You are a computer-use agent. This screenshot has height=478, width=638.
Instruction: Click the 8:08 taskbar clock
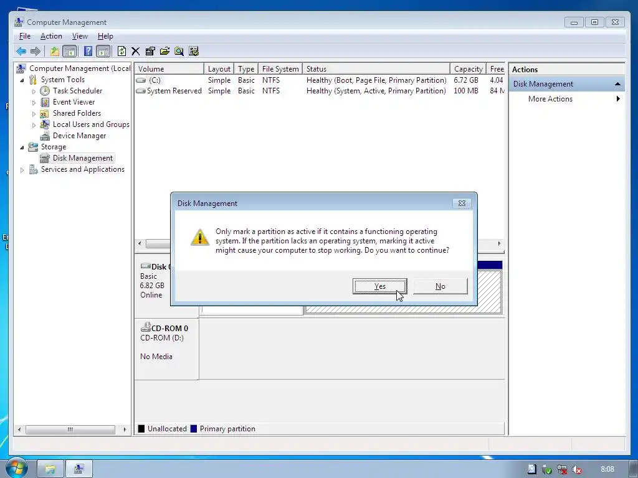coord(607,469)
